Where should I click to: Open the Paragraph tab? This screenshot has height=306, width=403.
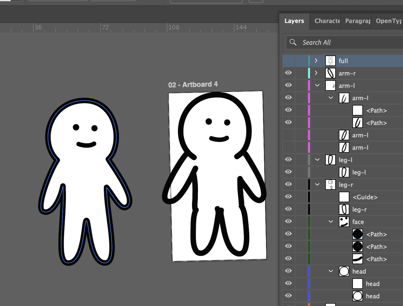pyautogui.click(x=358, y=21)
